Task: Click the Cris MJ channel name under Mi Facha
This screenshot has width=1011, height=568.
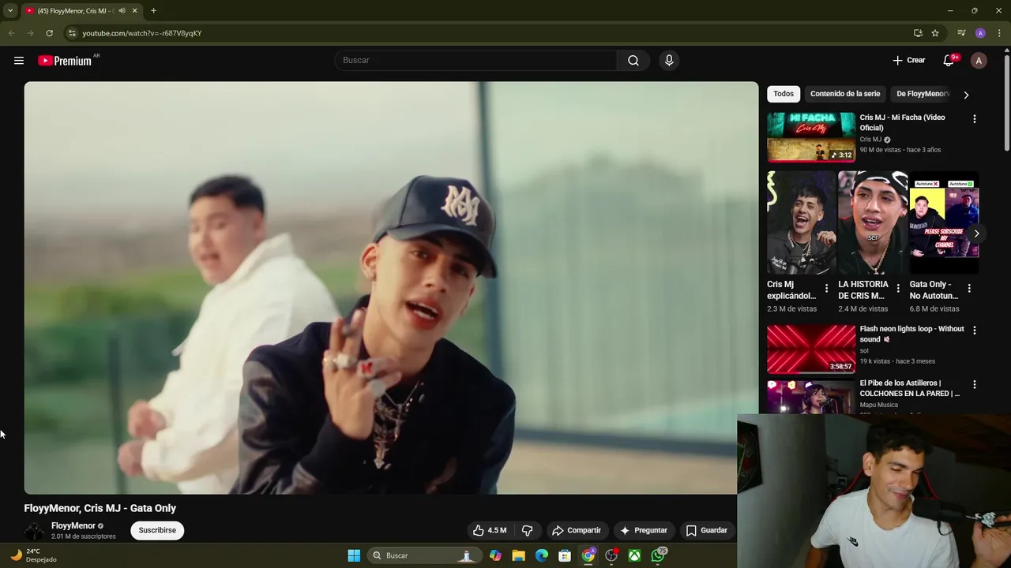Action: 870,140
